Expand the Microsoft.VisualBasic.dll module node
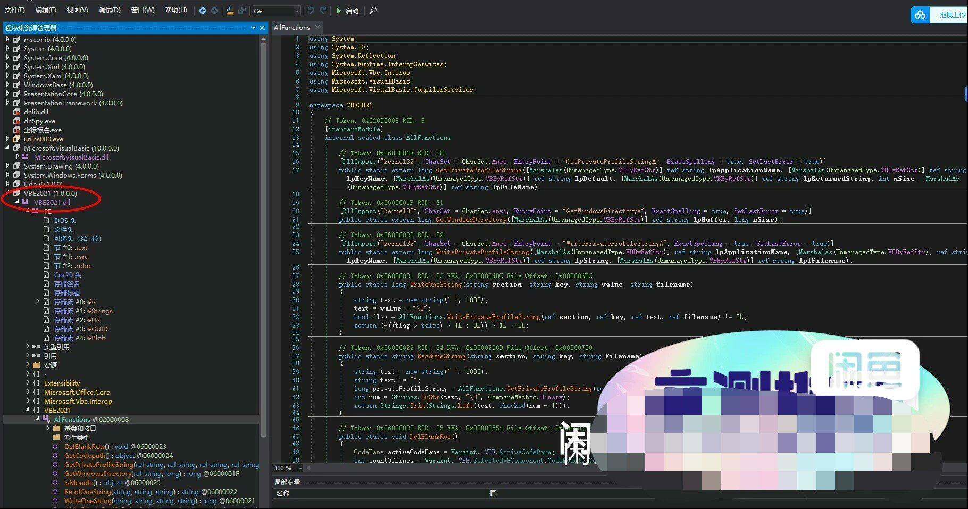968x509 pixels. click(x=18, y=157)
